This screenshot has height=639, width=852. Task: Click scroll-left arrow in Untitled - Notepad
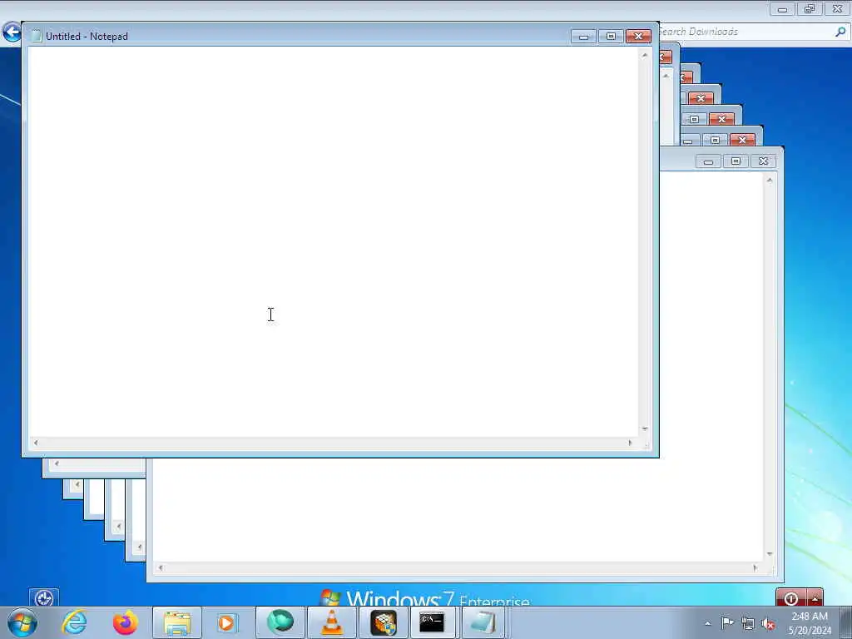(x=36, y=443)
